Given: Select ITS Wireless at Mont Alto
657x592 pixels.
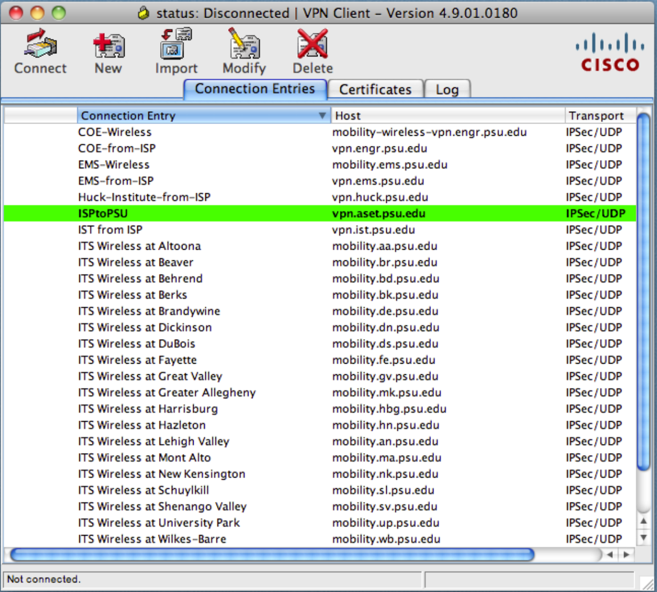Looking at the screenshot, I should tap(320, 458).
